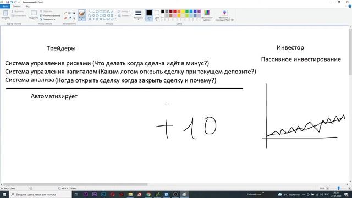Open the Select (Выделить) dropdown arrow

34,19
